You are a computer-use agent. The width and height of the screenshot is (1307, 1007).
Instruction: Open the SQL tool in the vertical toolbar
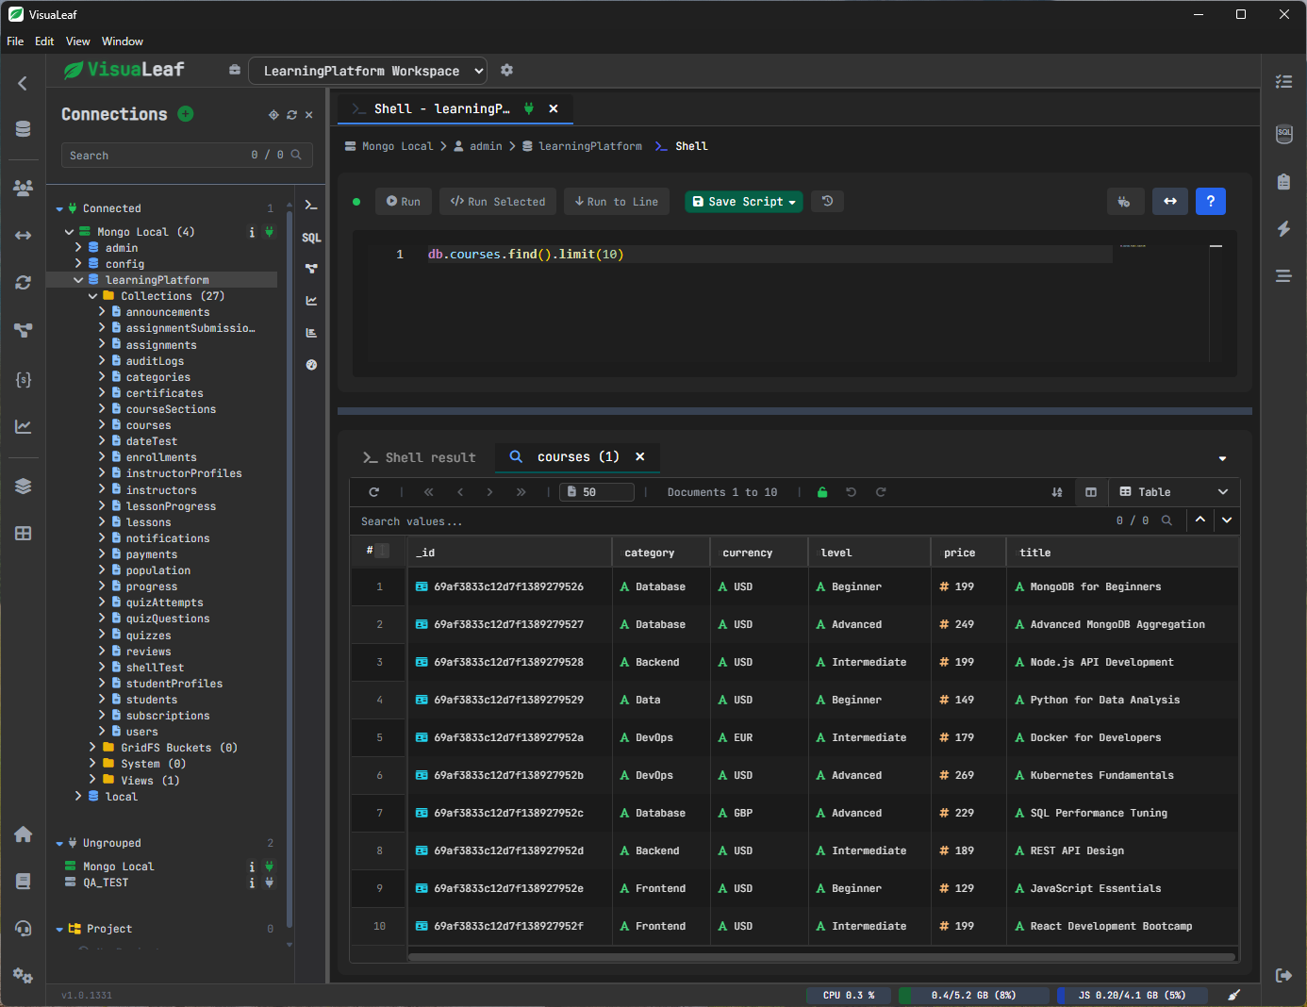[x=311, y=238]
